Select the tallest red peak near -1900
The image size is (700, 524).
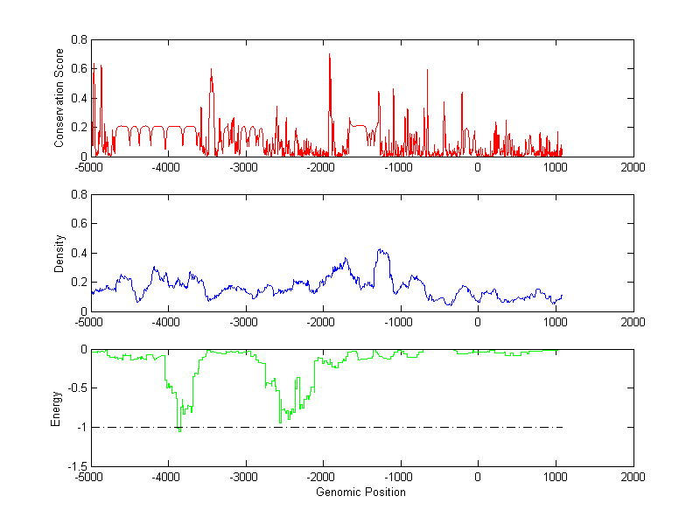tap(329, 56)
